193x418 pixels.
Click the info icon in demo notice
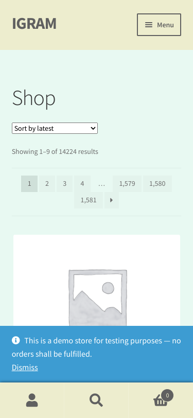[16, 340]
